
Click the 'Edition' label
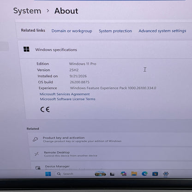coord(43,64)
